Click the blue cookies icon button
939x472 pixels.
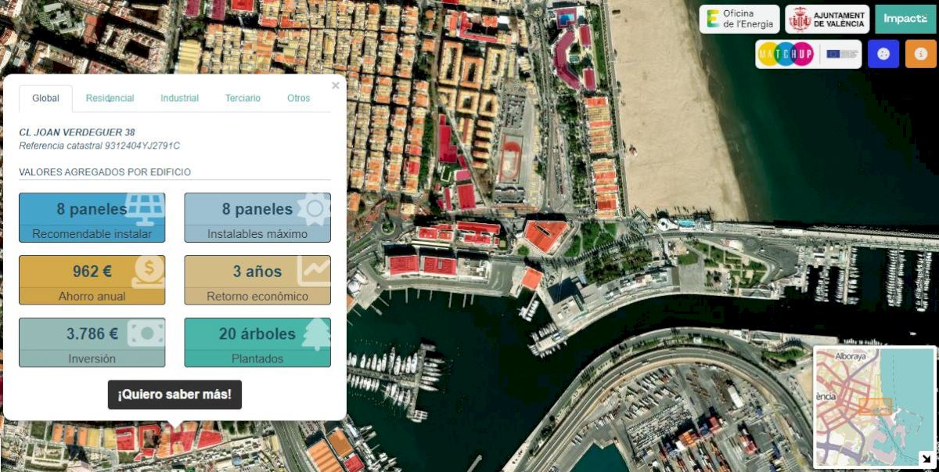pos(883,54)
